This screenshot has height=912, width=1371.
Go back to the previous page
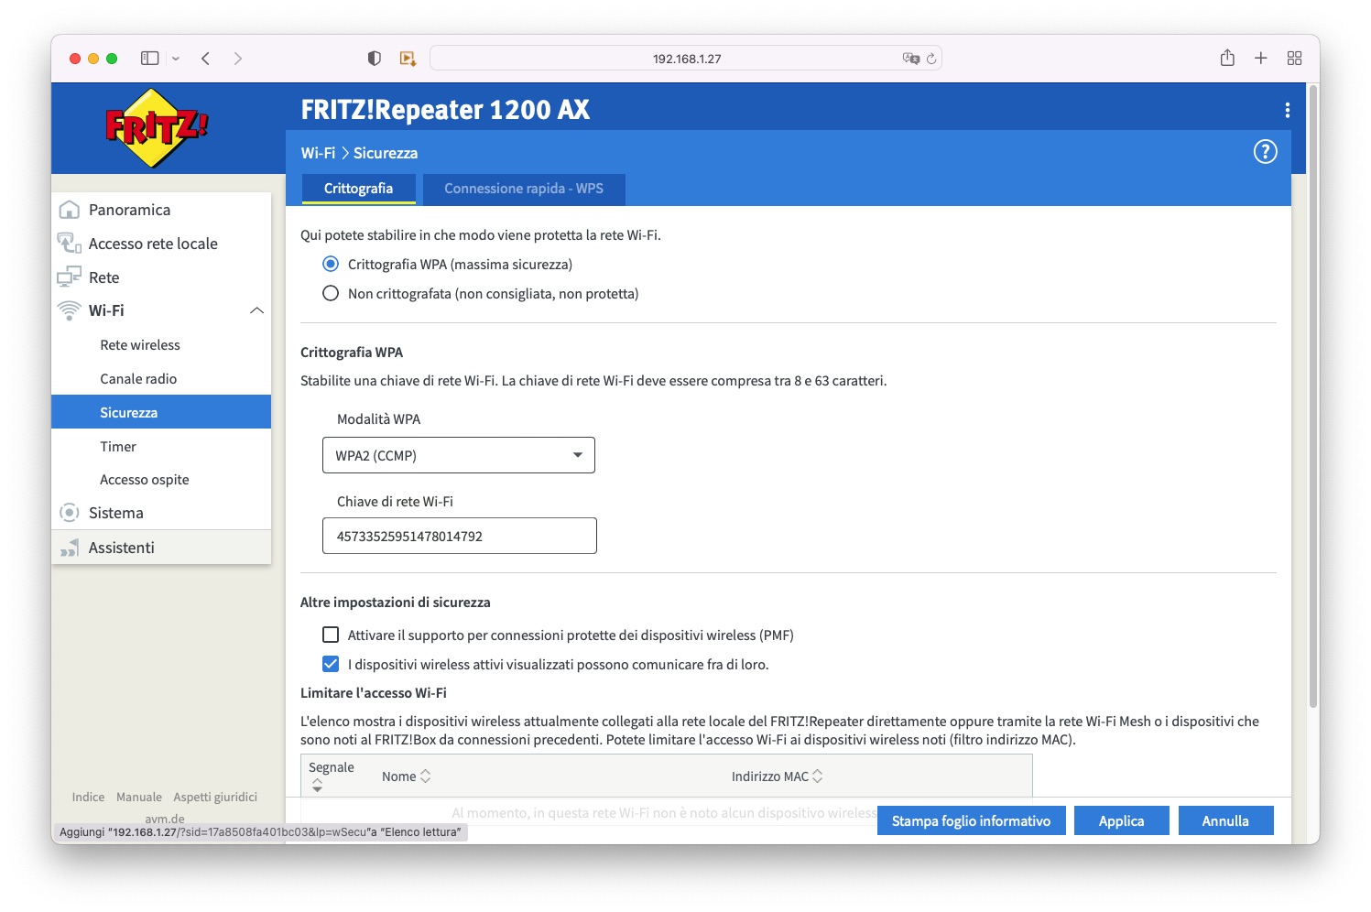coord(206,59)
